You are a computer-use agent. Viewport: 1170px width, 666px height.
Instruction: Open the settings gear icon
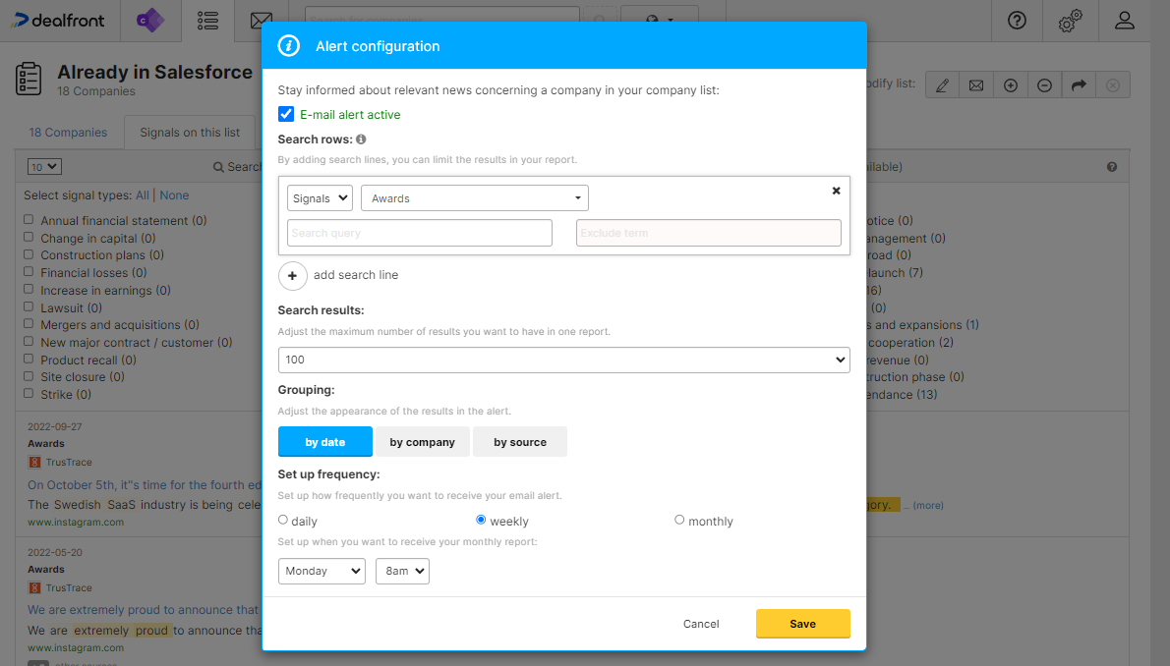(x=1070, y=21)
